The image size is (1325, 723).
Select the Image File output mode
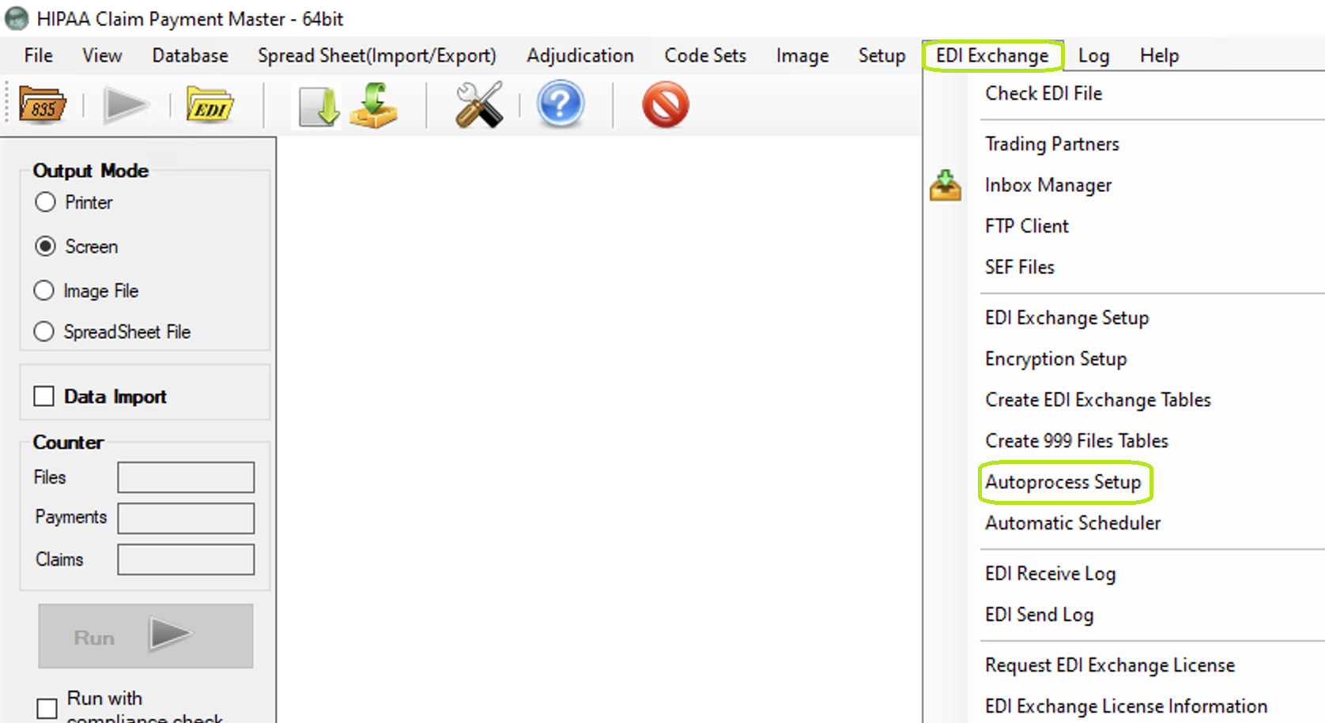44,291
